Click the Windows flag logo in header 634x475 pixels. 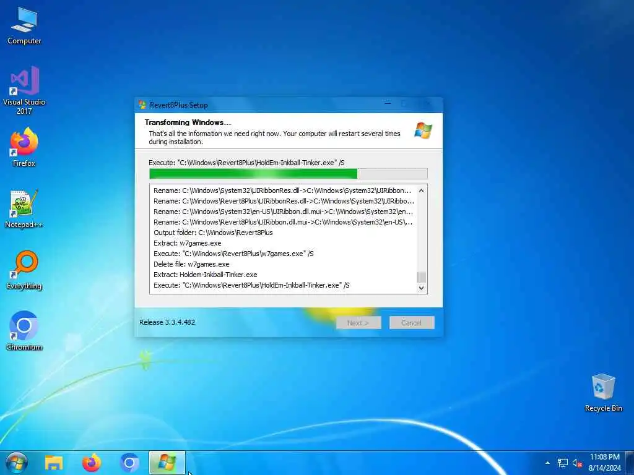423,131
